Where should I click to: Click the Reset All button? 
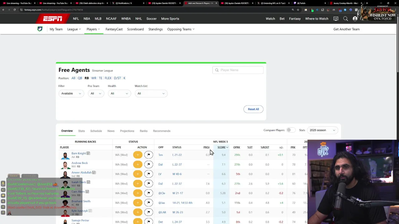253,109
